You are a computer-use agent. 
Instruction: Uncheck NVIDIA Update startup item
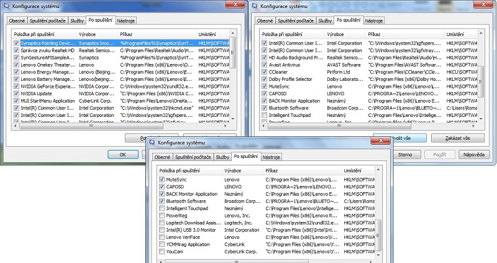(16, 93)
